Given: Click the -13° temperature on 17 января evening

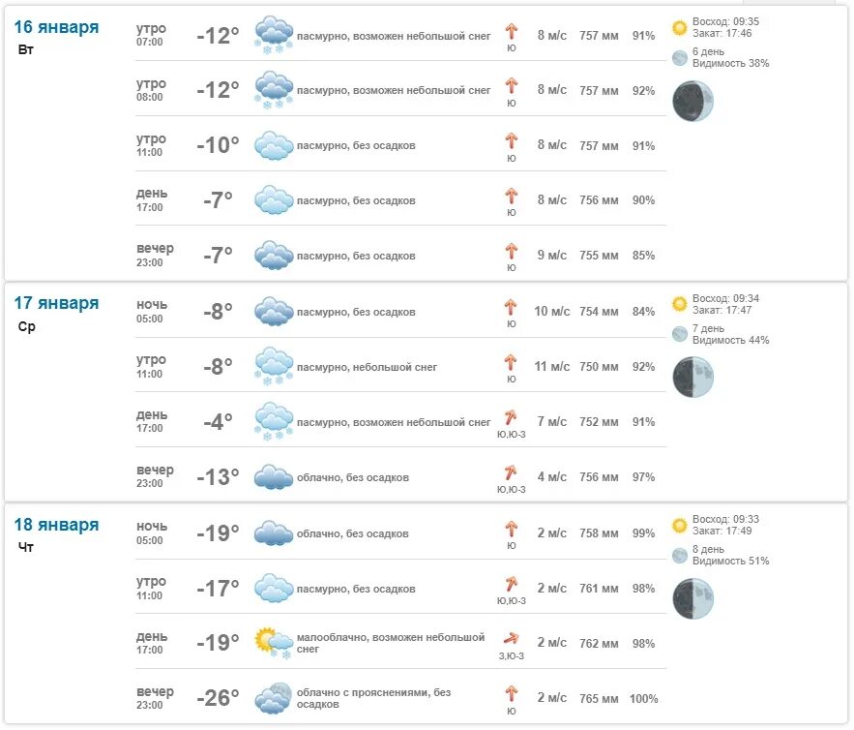Looking at the screenshot, I should pyautogui.click(x=218, y=477).
